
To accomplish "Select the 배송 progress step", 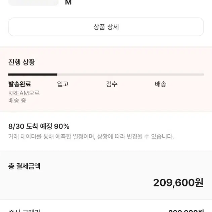I will tap(161, 84).
